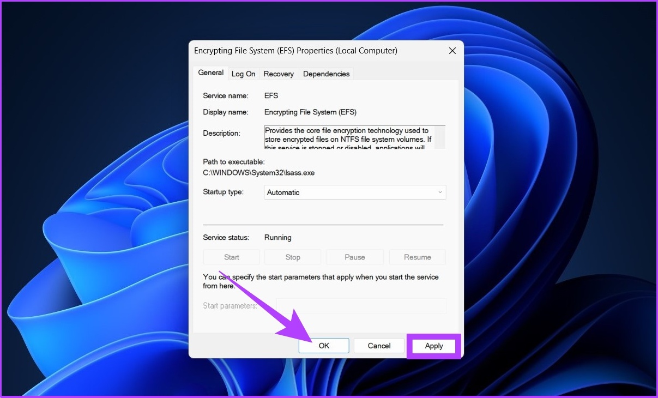Hit the Pause service button
The height and width of the screenshot is (398, 658).
point(355,257)
